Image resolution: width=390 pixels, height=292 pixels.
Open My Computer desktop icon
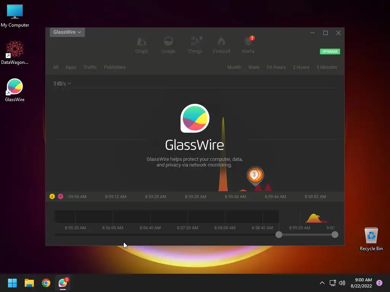(x=15, y=16)
